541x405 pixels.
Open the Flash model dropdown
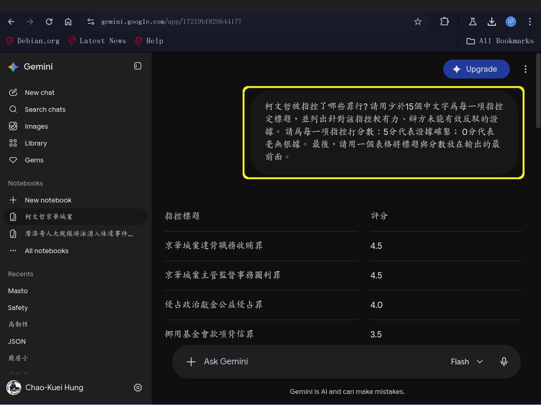point(467,362)
